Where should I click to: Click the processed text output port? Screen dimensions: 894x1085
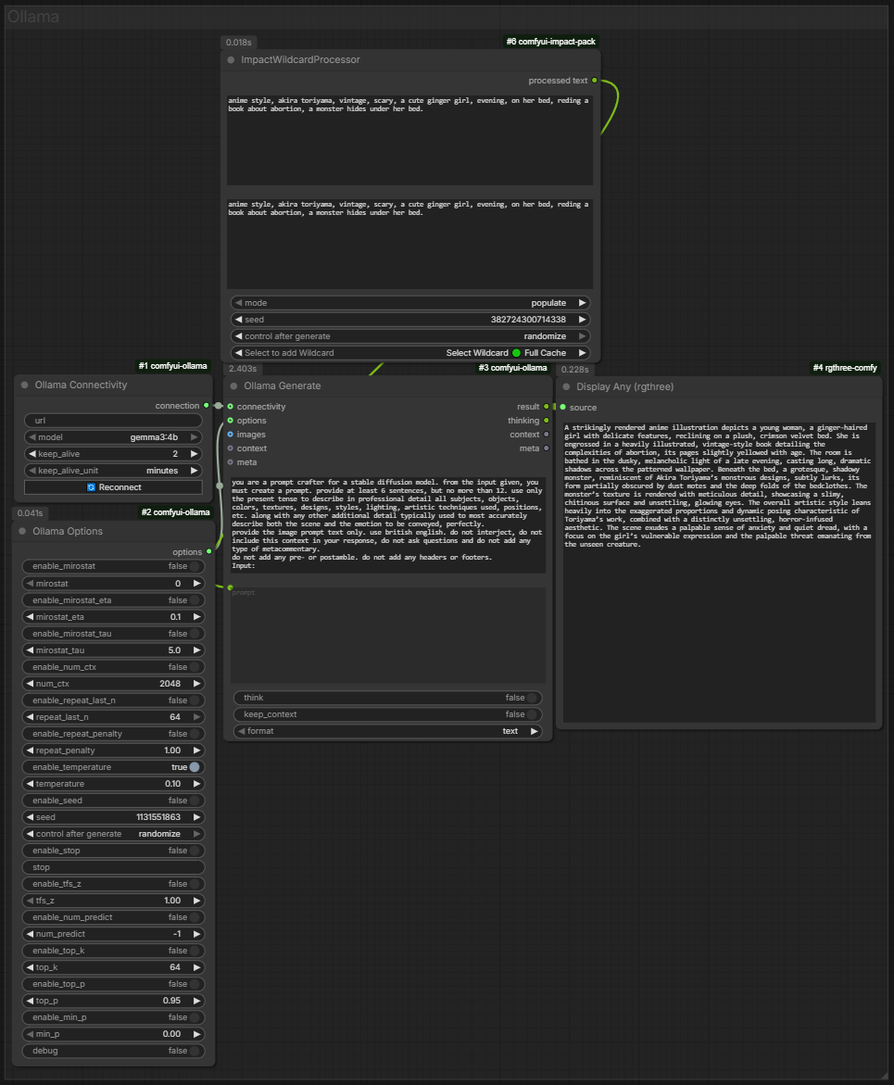pyautogui.click(x=595, y=81)
